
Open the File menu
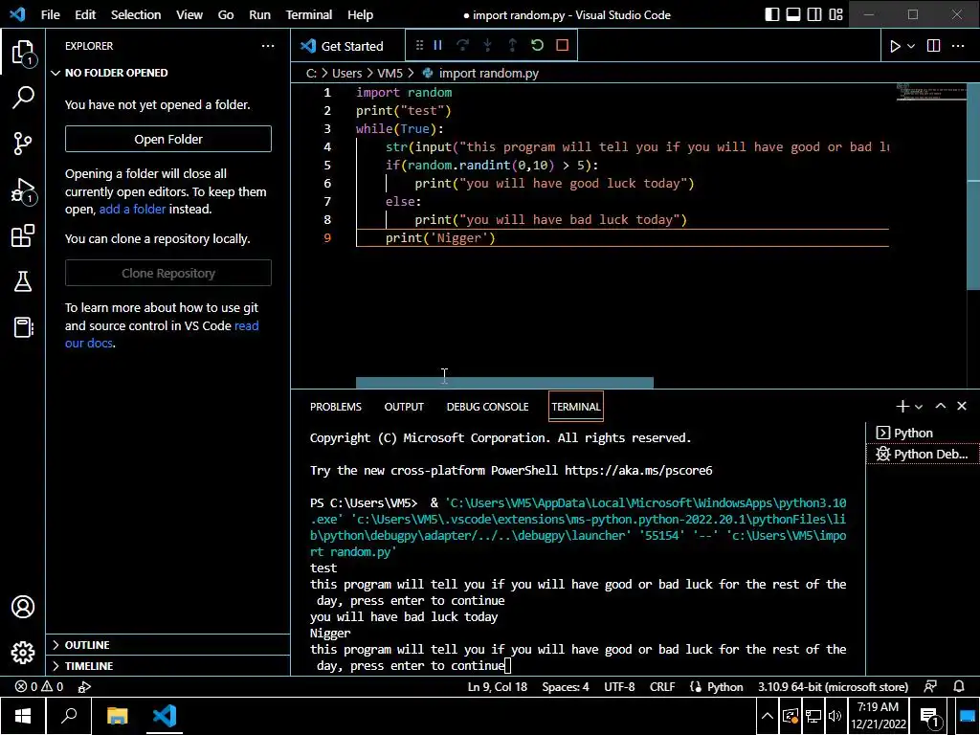[x=50, y=14]
